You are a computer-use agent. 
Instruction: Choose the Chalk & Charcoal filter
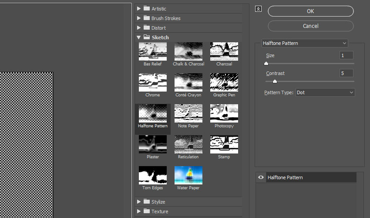[188, 51]
